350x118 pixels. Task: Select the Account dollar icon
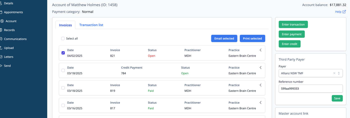[x=2, y=21]
